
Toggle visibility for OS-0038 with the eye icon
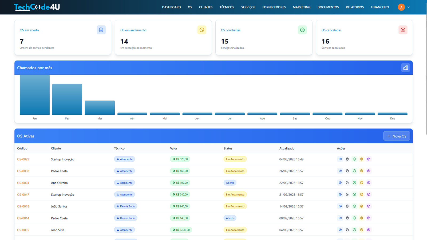[x=340, y=171]
